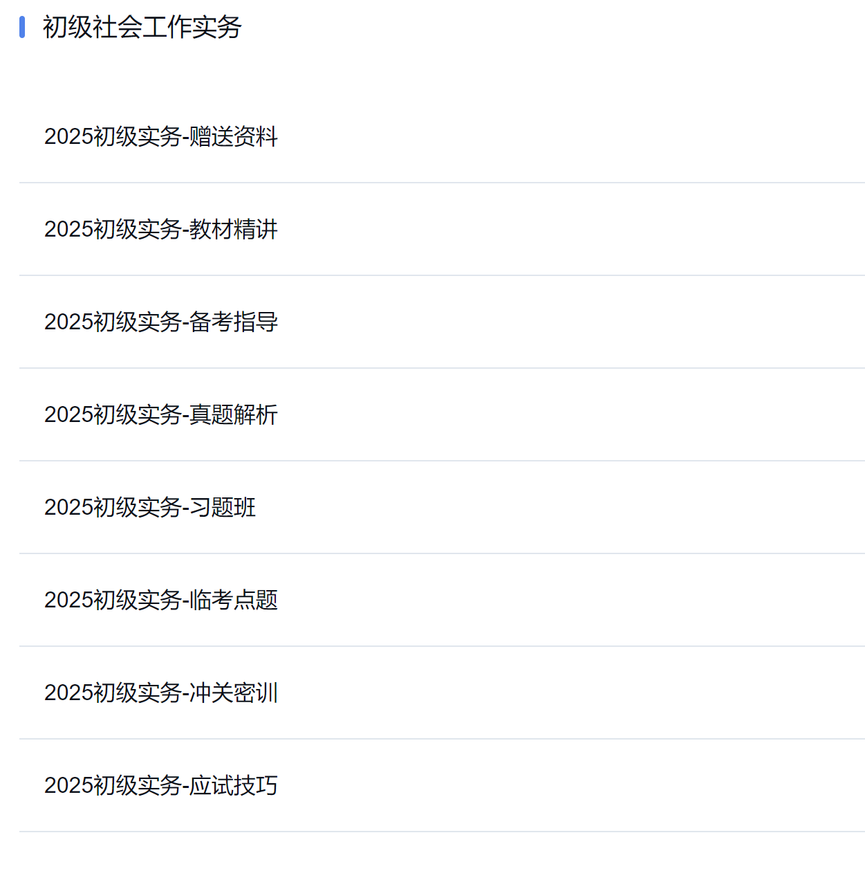Choose the 应试技巧 list row
The image size is (865, 871).
tap(442, 785)
